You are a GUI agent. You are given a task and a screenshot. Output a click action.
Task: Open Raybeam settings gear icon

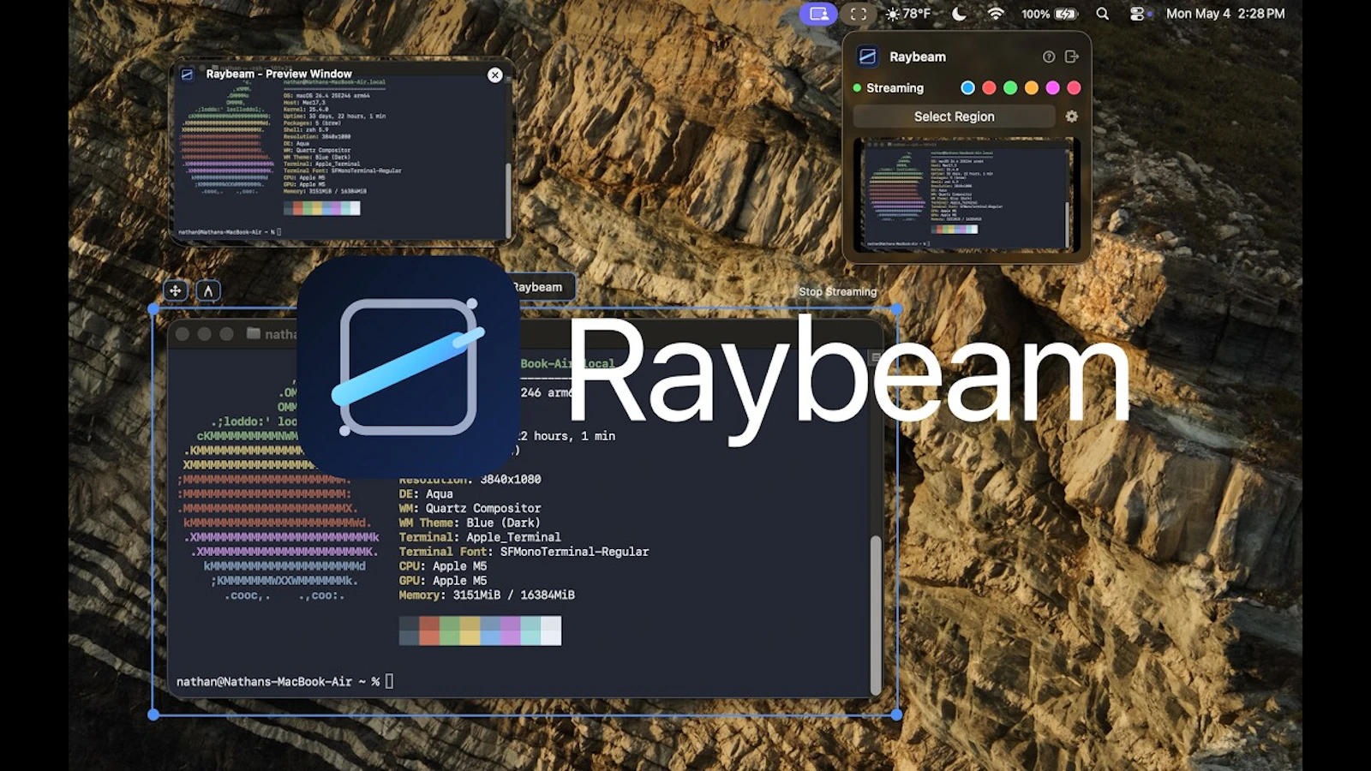pos(1071,117)
